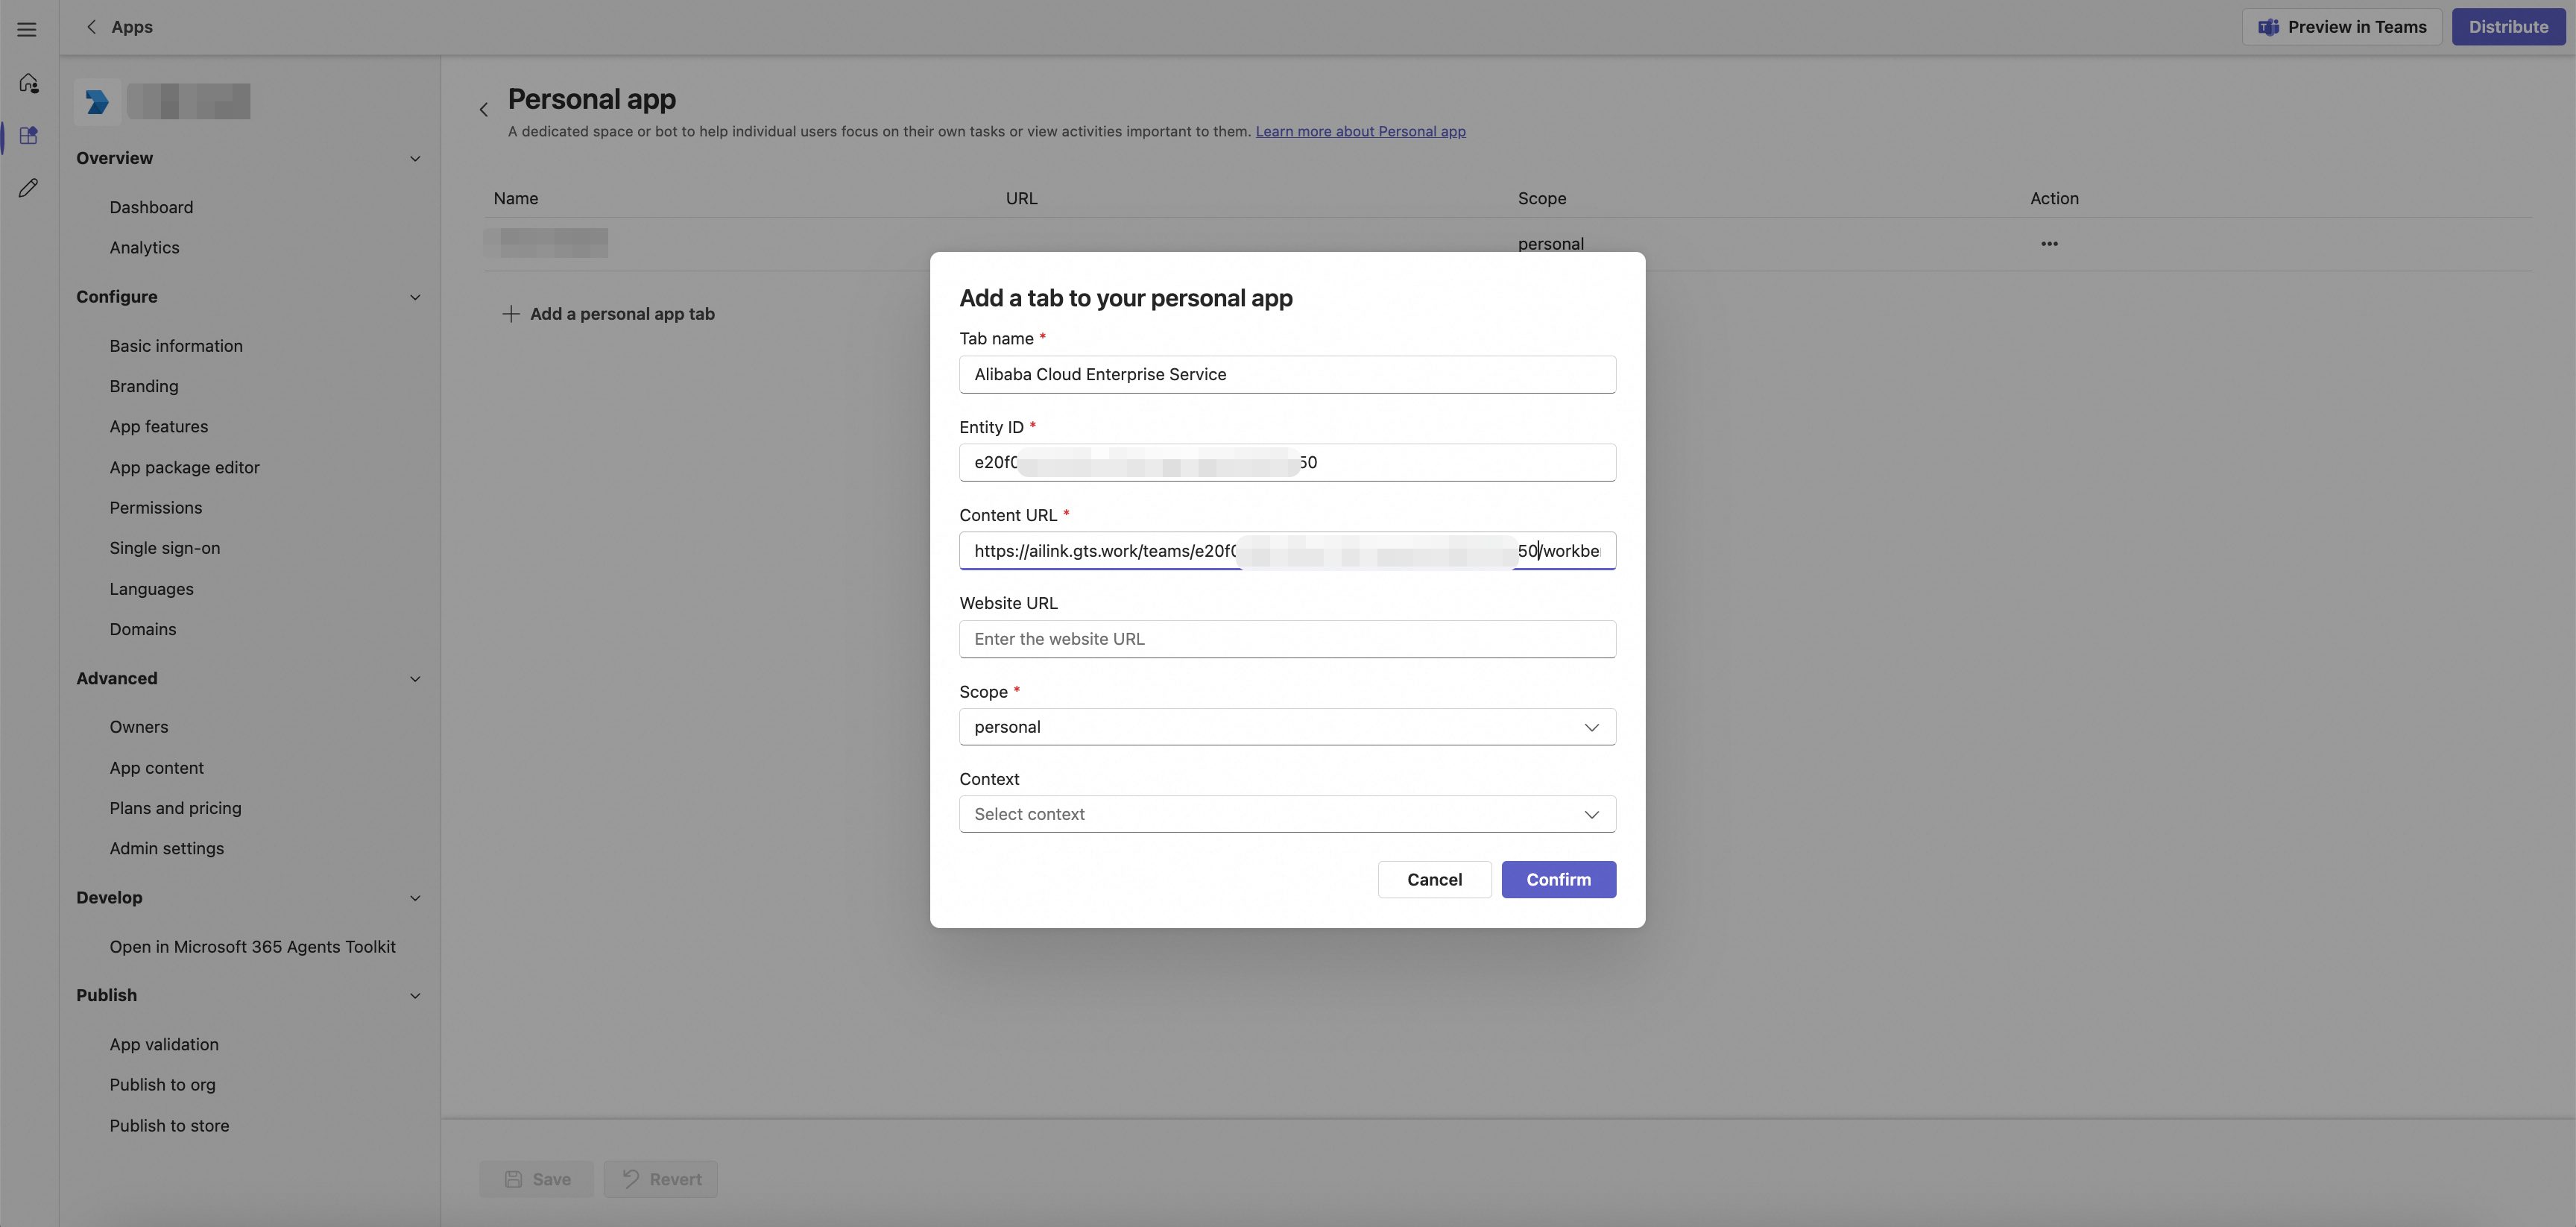Image resolution: width=2576 pixels, height=1227 pixels.
Task: Collapse the Configure section
Action: click(x=415, y=297)
